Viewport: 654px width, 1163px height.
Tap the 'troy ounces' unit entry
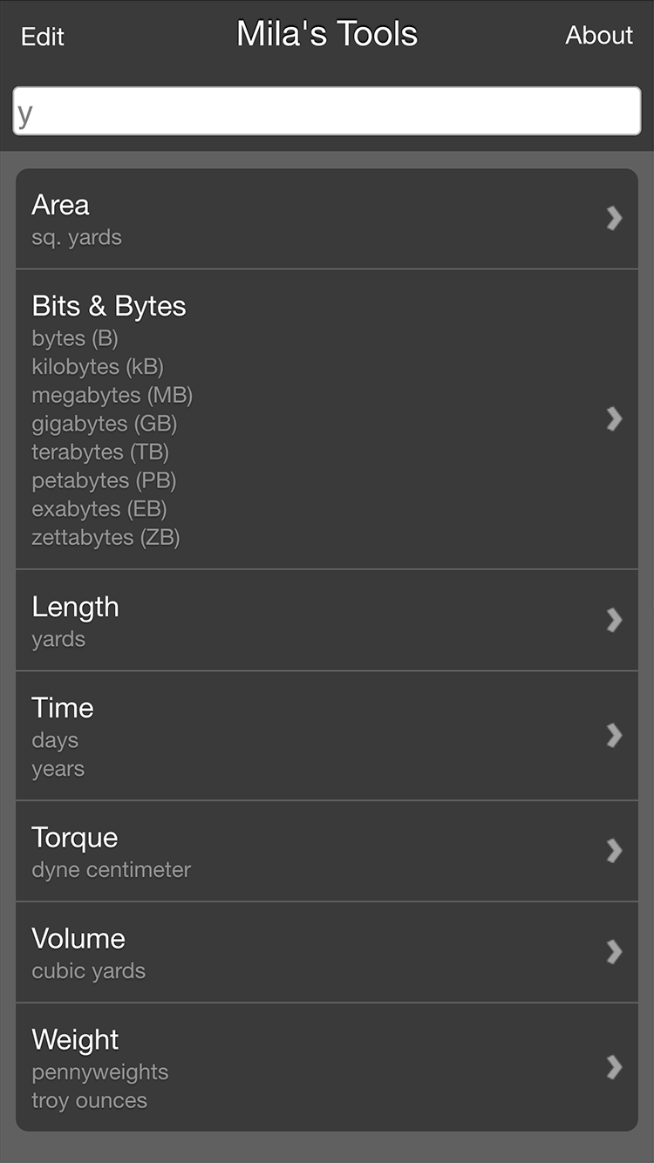pyautogui.click(x=90, y=1100)
